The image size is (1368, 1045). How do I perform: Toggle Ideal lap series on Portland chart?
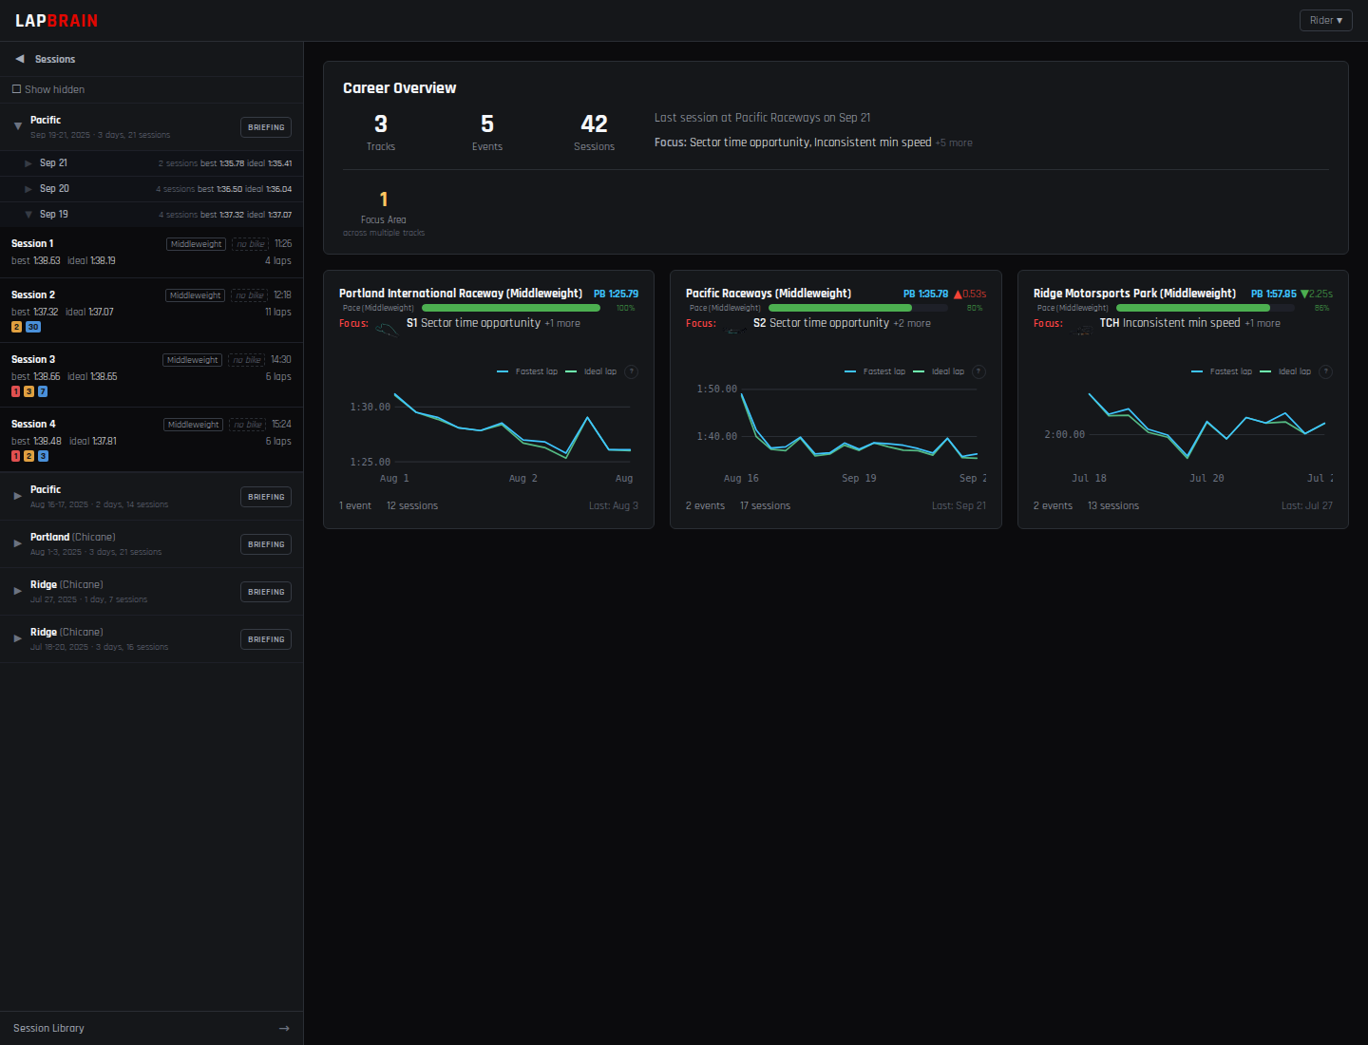[x=591, y=371]
